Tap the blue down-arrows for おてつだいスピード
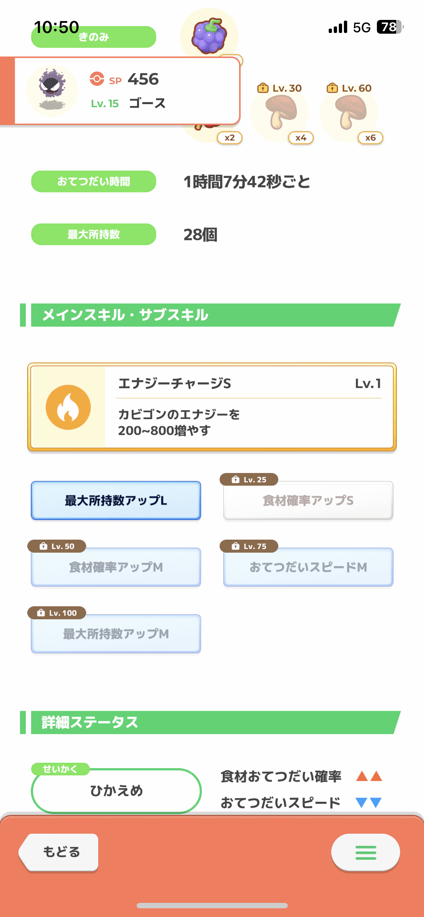 (x=369, y=803)
